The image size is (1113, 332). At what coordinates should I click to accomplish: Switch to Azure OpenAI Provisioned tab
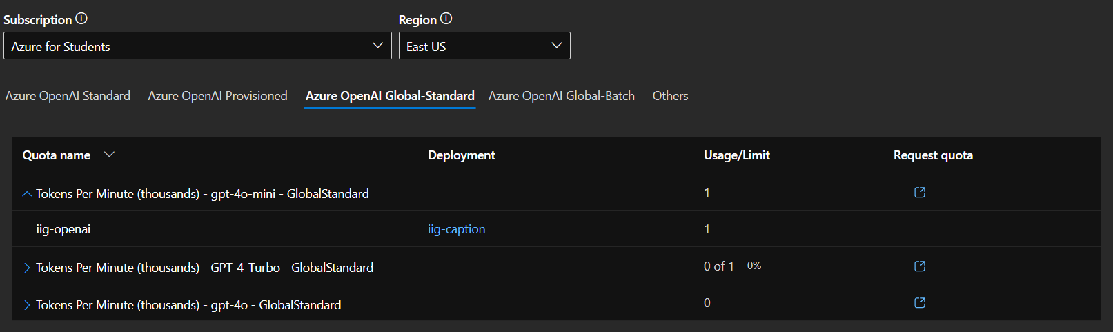pyautogui.click(x=217, y=96)
